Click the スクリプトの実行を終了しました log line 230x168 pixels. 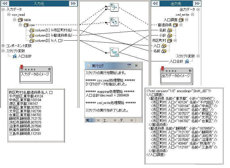(107, 110)
